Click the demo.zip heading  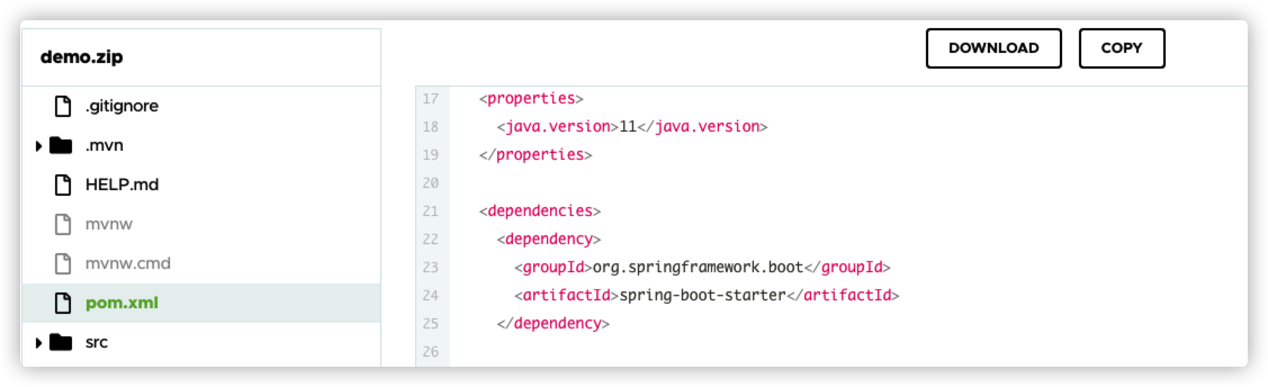[82, 57]
